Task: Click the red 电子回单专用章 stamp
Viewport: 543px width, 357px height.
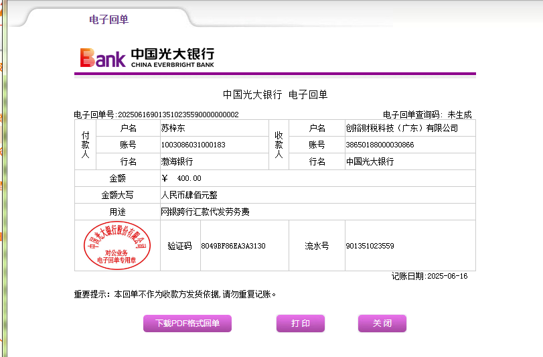Action: click(x=117, y=246)
